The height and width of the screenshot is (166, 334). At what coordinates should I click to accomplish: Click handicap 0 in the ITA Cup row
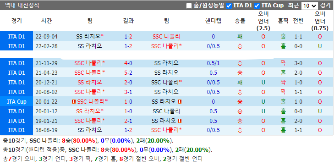click(213, 102)
